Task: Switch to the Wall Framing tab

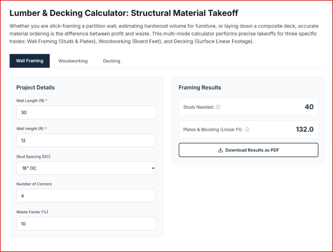Action: point(30,61)
